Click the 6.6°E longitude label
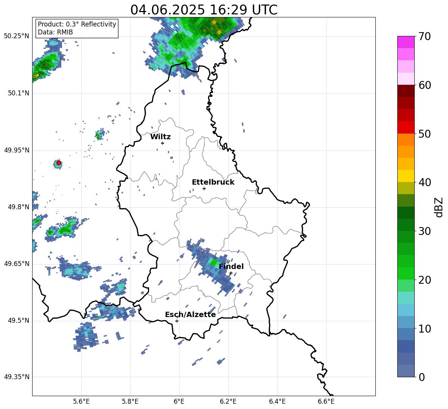This screenshot has width=448, height=409. coord(326,401)
